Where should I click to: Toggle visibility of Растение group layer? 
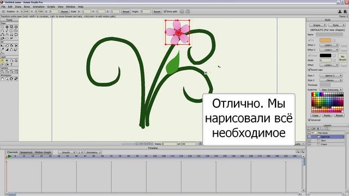(309, 133)
